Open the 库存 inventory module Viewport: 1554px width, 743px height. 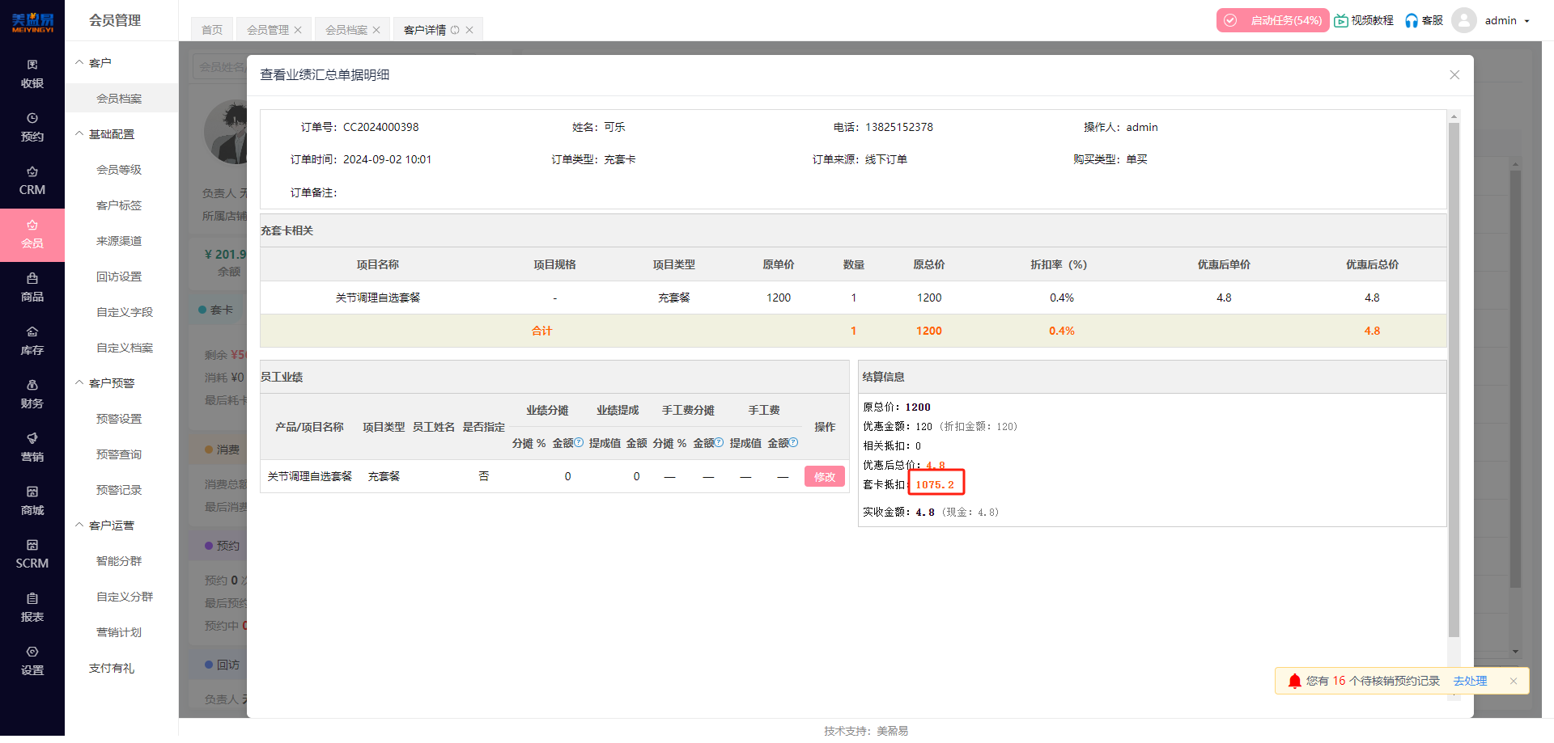tap(32, 340)
